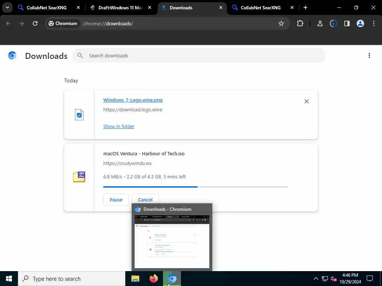Image resolution: width=382 pixels, height=286 pixels.
Task: Open the Windows Start menu
Action: point(9,279)
